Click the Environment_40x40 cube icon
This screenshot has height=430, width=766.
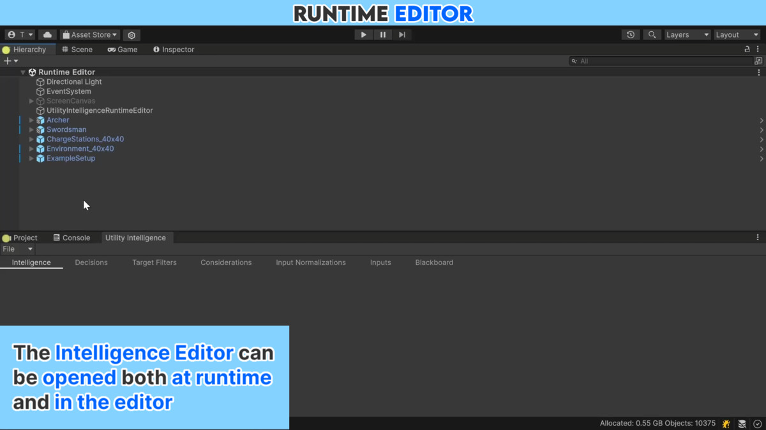[40, 149]
